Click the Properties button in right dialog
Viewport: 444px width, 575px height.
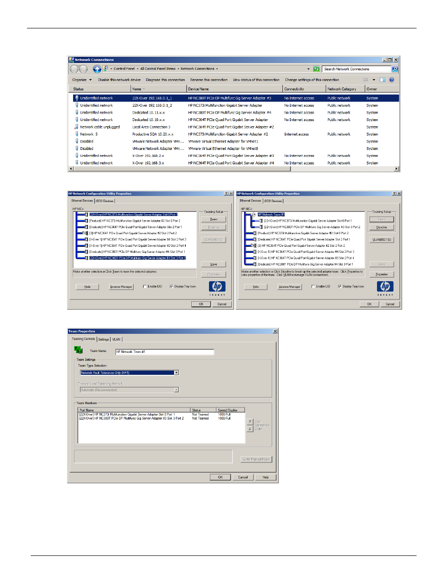point(382,274)
